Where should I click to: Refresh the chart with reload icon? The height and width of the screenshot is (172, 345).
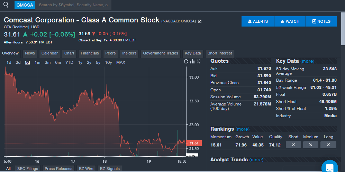(x=186, y=62)
